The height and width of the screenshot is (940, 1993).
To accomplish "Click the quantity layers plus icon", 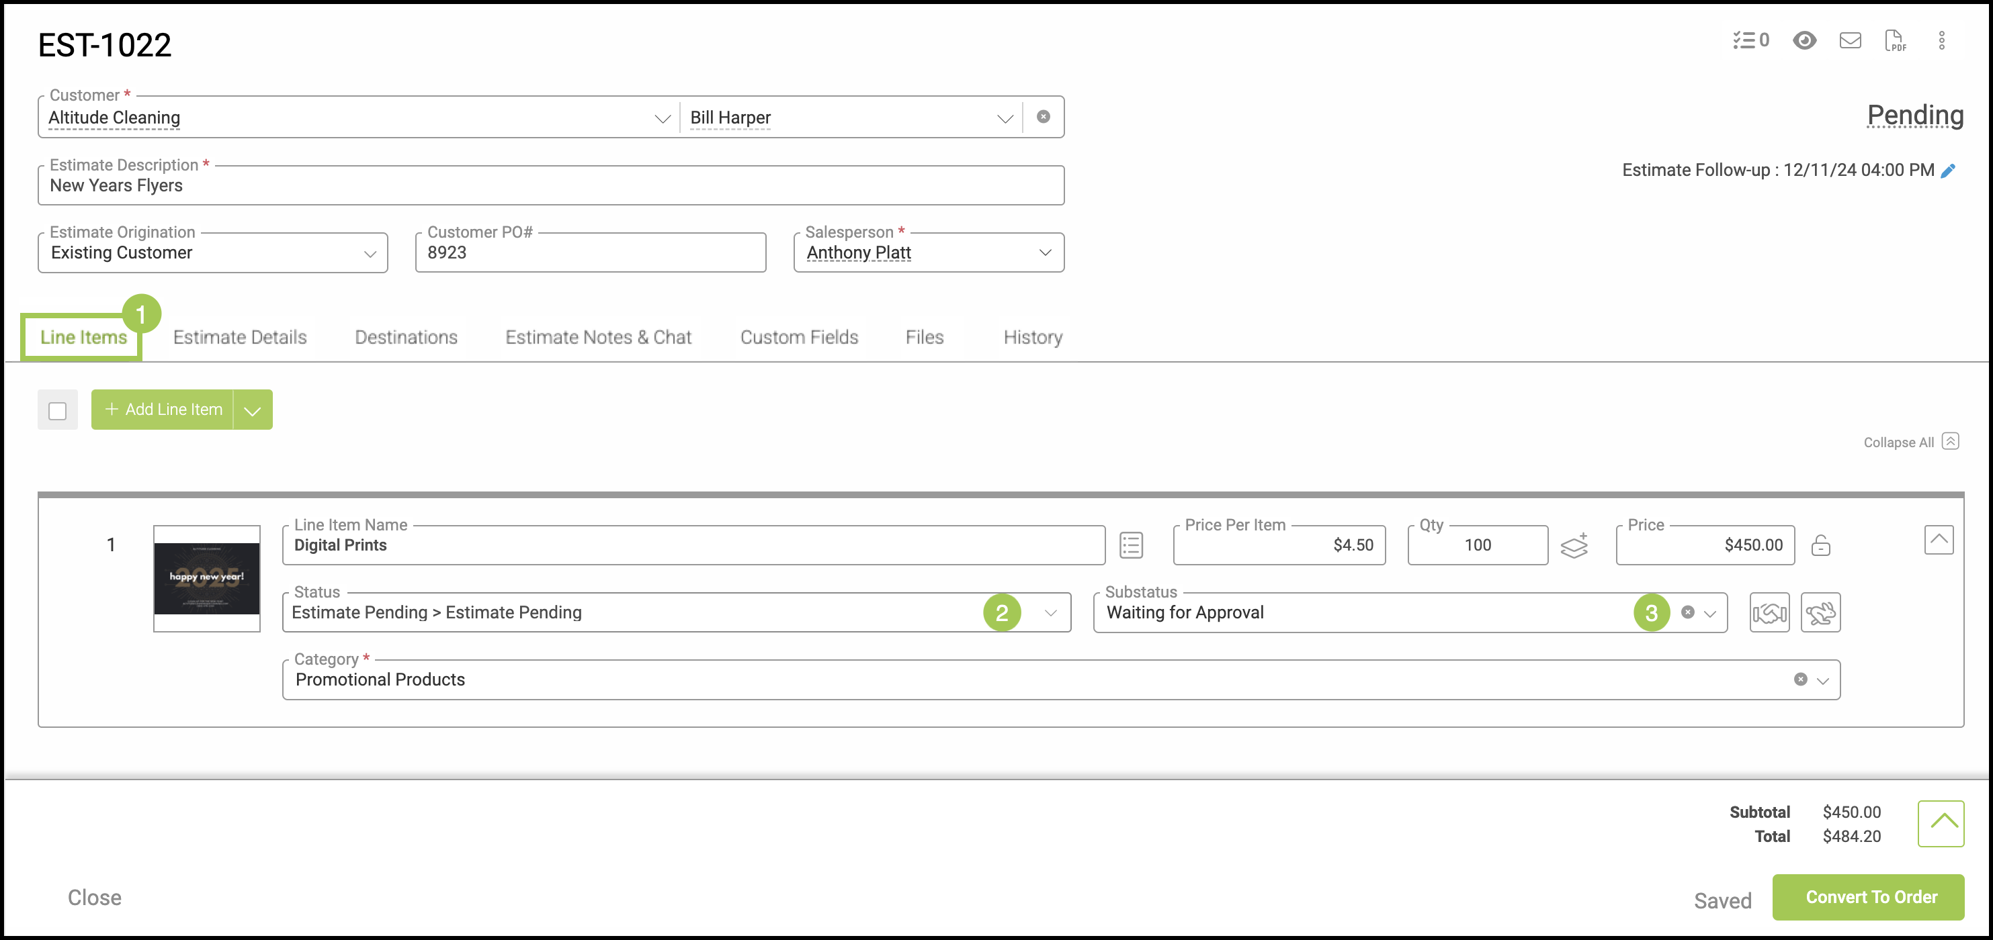I will [x=1574, y=546].
